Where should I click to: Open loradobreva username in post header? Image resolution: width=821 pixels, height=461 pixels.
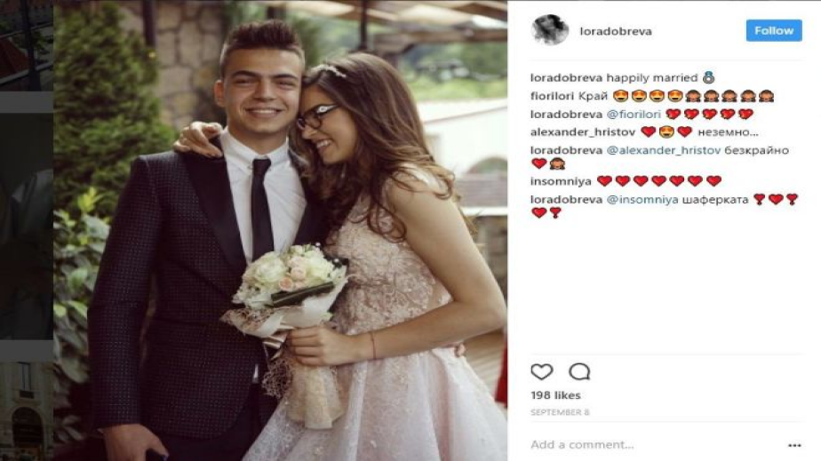[x=616, y=31]
